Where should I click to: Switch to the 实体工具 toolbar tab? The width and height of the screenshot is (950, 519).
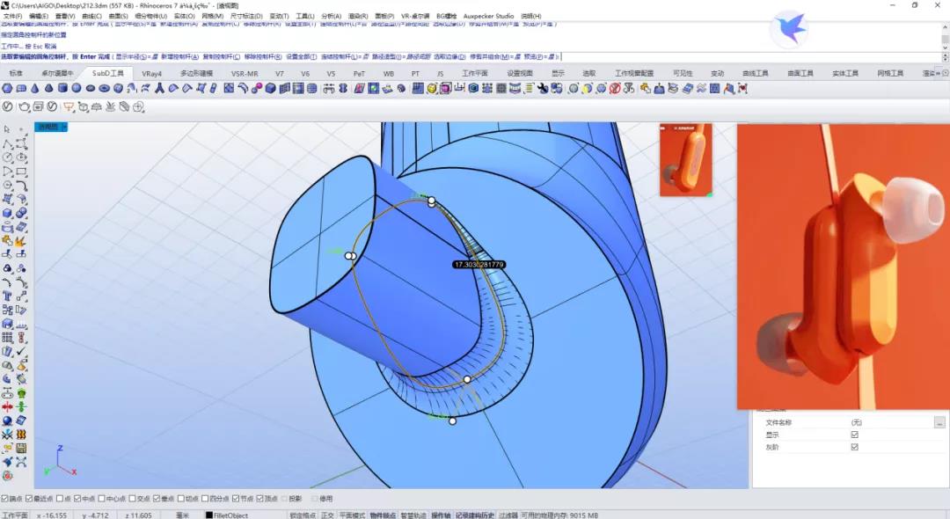click(x=844, y=73)
